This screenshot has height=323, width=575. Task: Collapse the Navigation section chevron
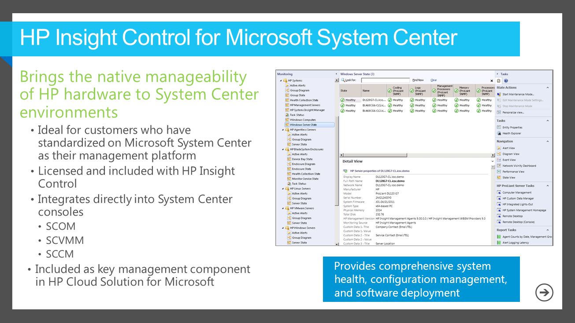(x=548, y=141)
